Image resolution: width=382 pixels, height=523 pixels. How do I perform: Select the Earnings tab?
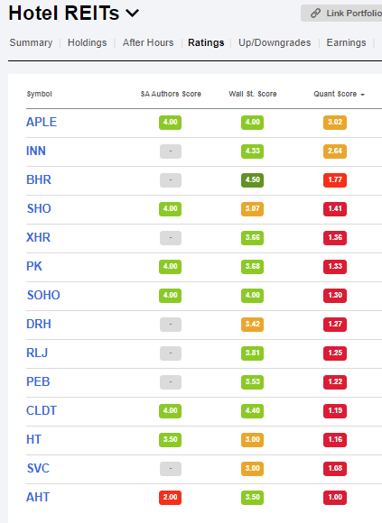pyautogui.click(x=346, y=42)
